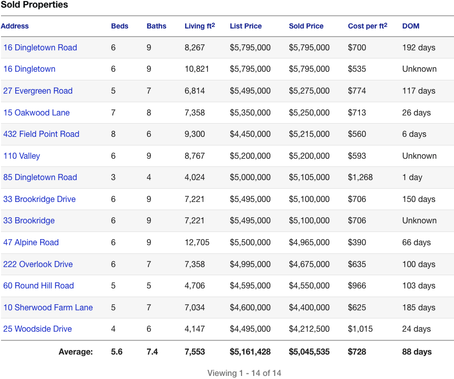Sort listings by DOM column

[x=411, y=26]
